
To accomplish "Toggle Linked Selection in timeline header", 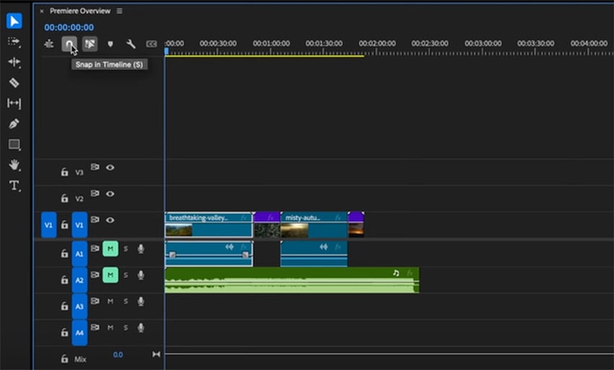I will (x=90, y=44).
